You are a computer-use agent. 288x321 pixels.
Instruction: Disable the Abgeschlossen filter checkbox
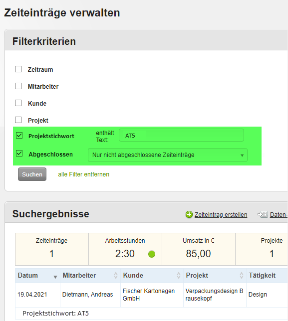19,154
